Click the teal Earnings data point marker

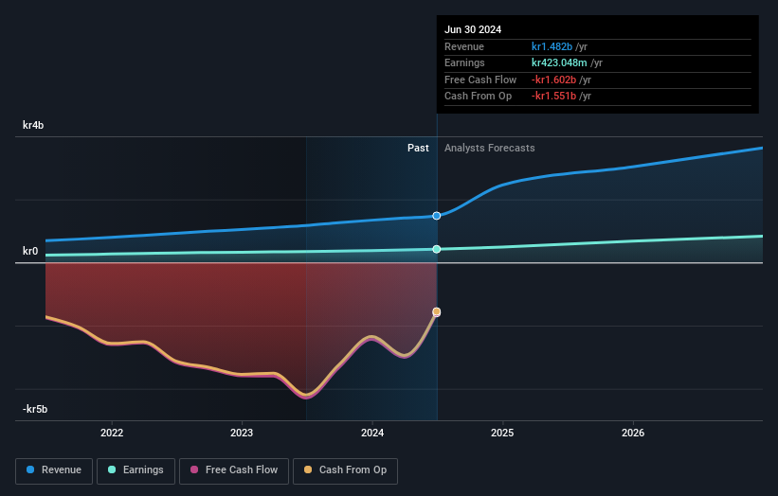pyautogui.click(x=437, y=249)
